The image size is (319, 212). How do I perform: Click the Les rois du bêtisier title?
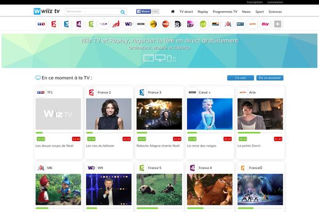tap(100, 146)
